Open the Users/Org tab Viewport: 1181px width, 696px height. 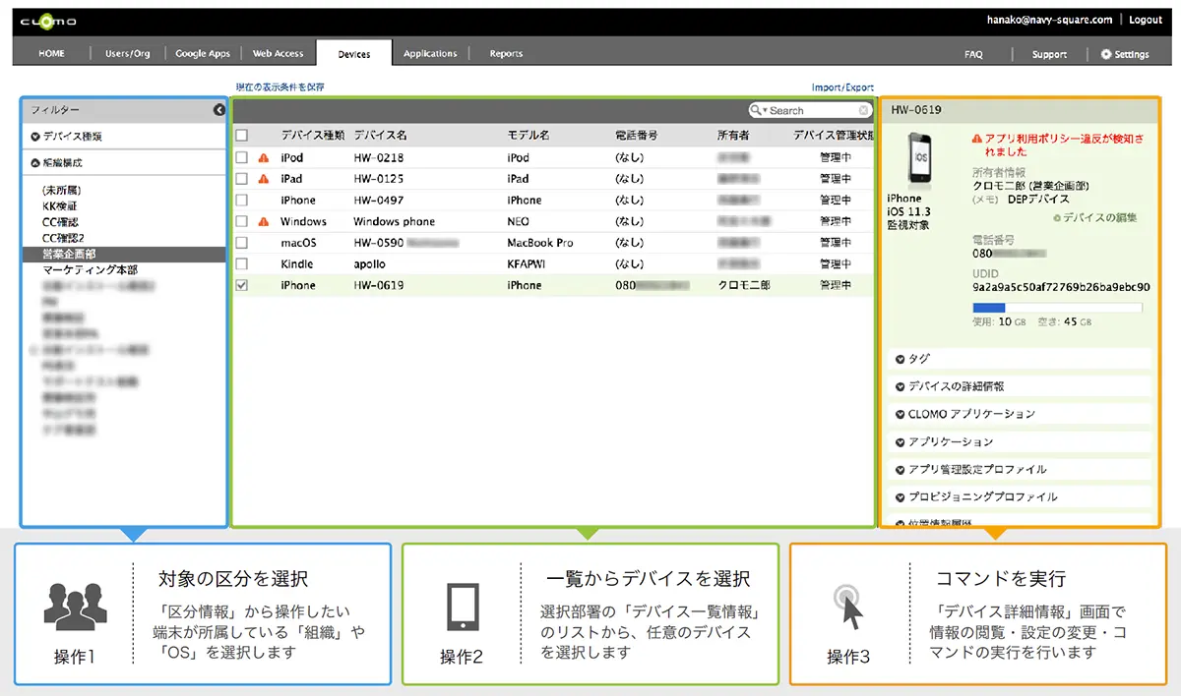[128, 54]
